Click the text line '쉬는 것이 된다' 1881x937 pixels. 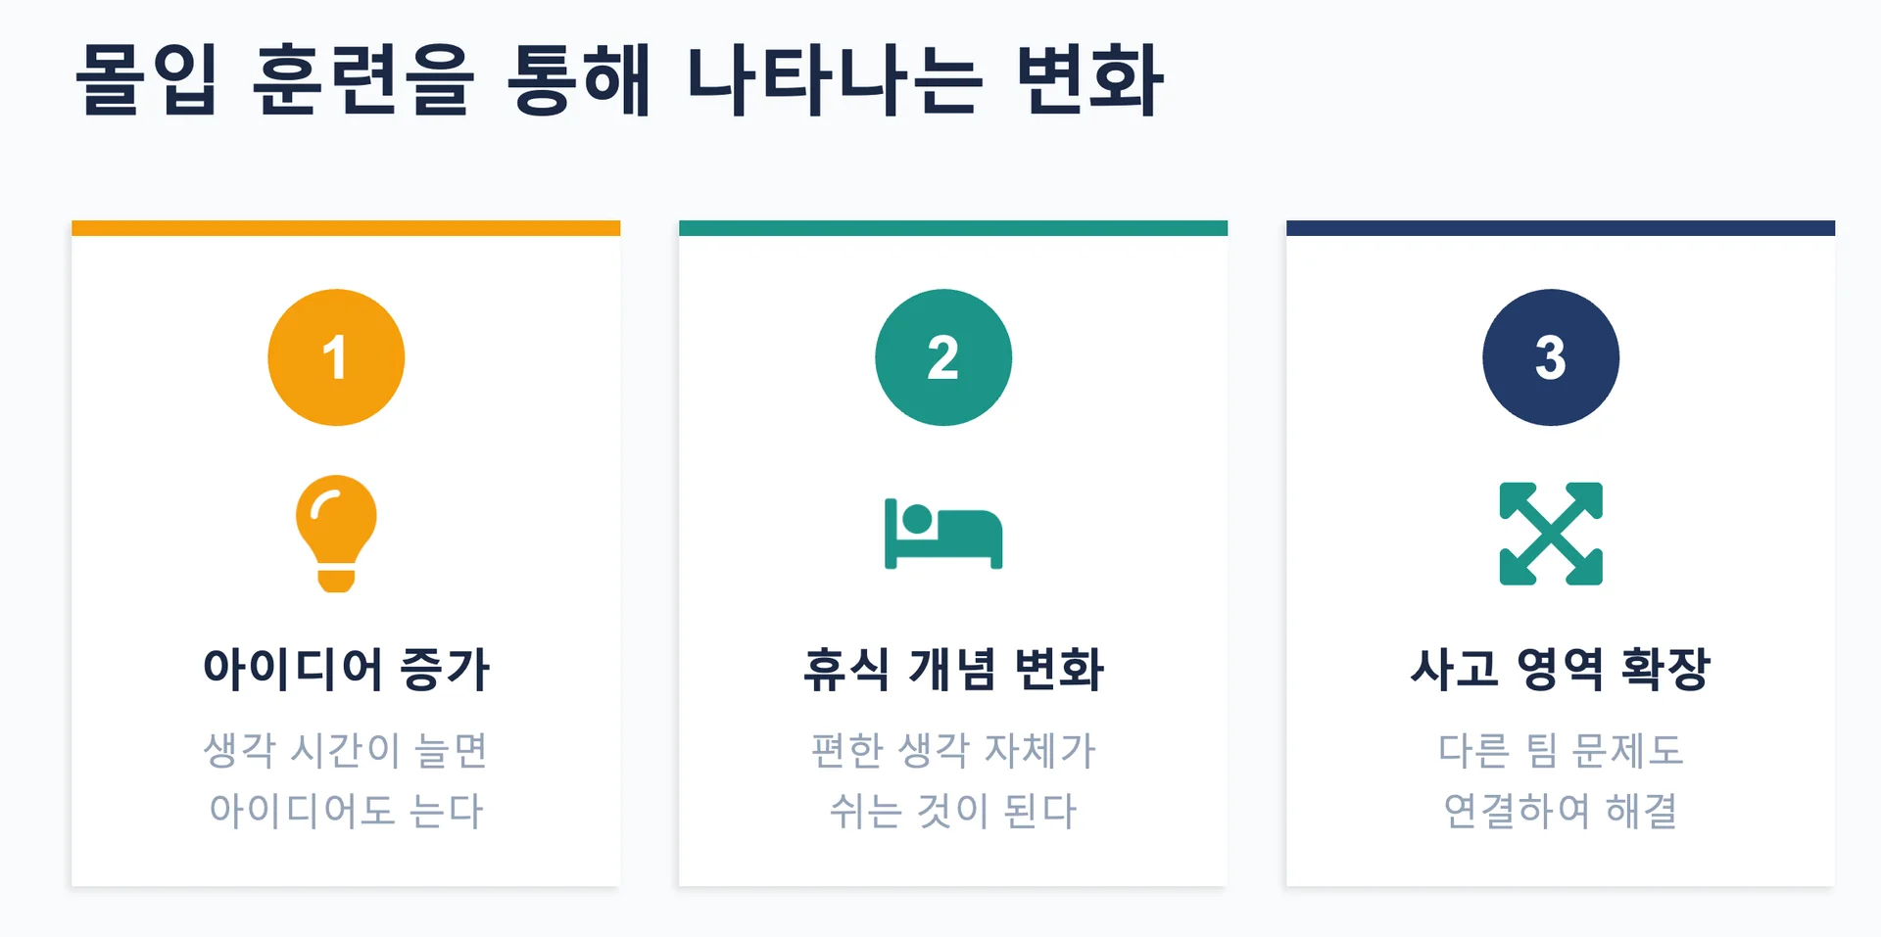(x=953, y=811)
